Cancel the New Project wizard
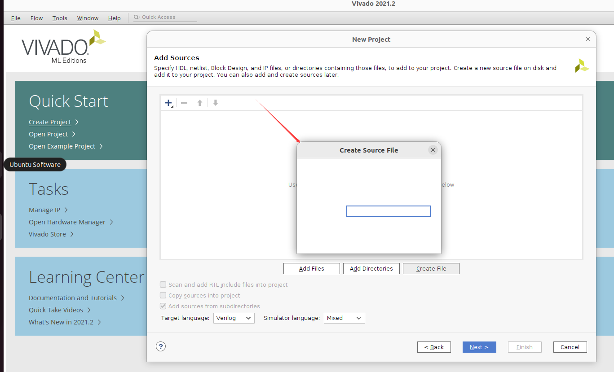The height and width of the screenshot is (372, 614). coord(570,347)
